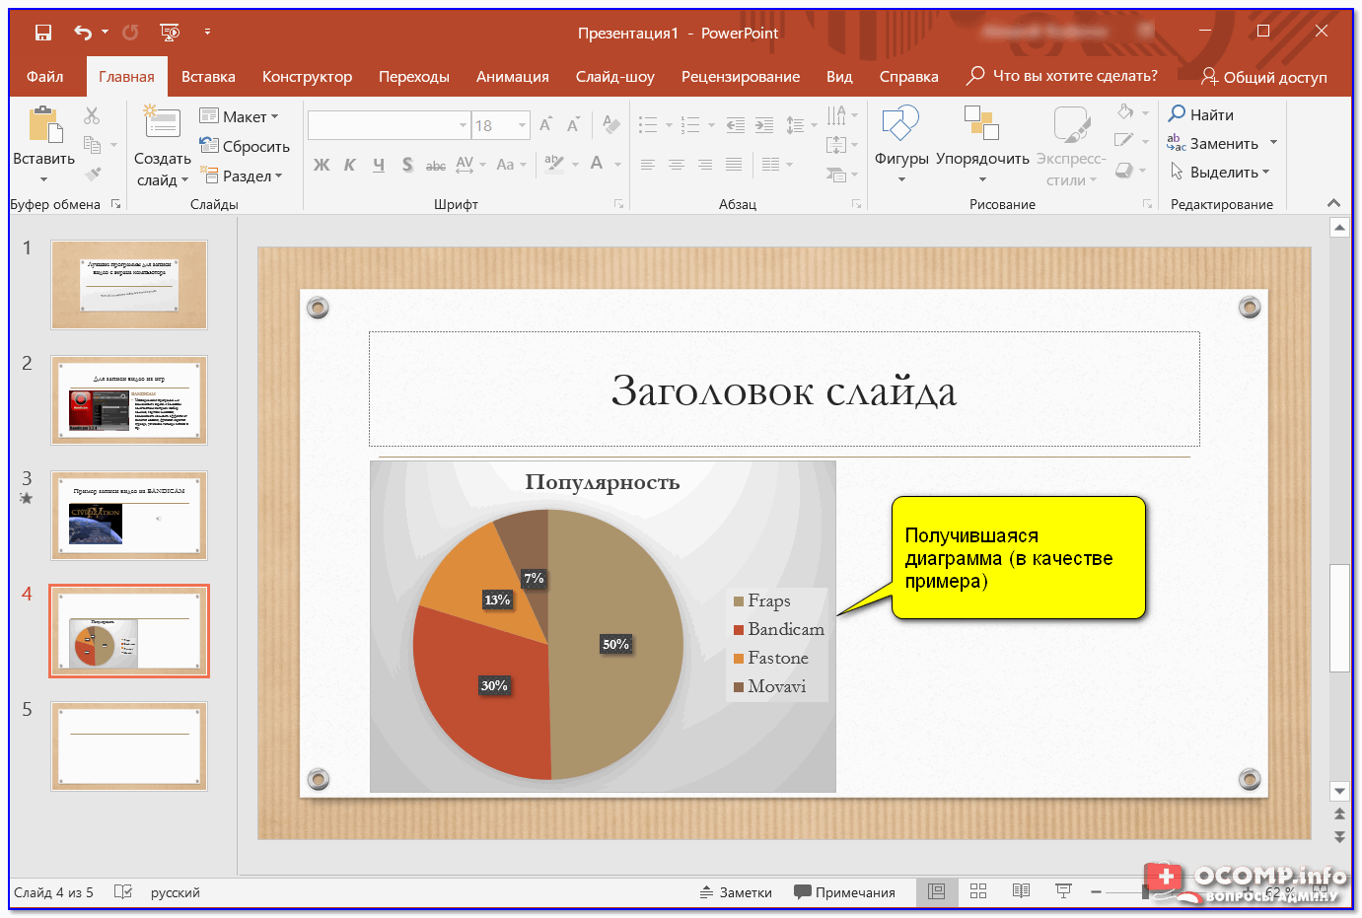1362x918 pixels.
Task: Open the Слайд-шоу tab
Action: pyautogui.click(x=615, y=76)
